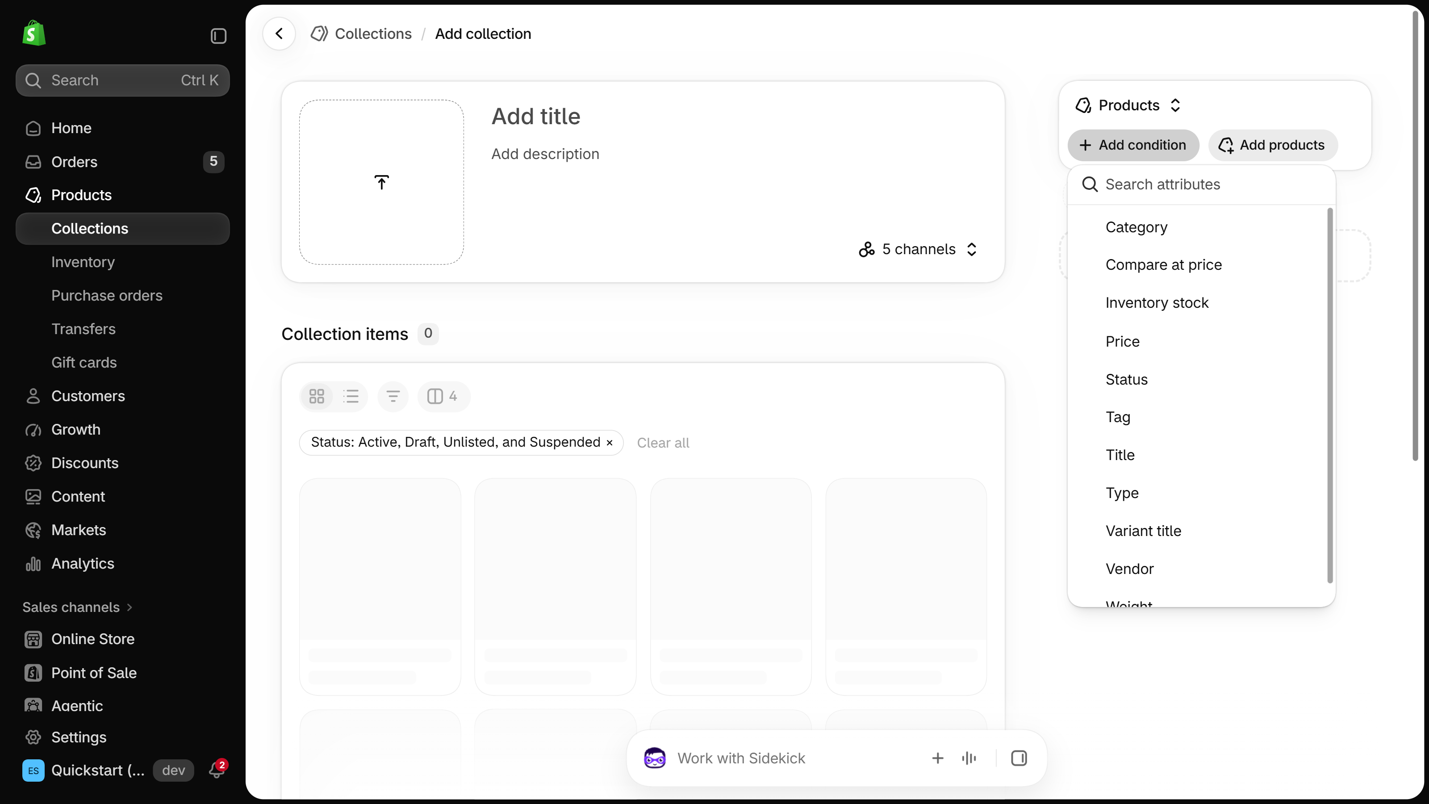Start Sidekick voice input
The height and width of the screenshot is (804, 1429).
coord(969,758)
